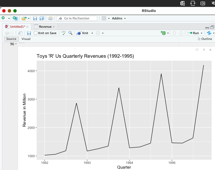
Task: Switch to the Revenue data tab
Action: click(x=45, y=27)
